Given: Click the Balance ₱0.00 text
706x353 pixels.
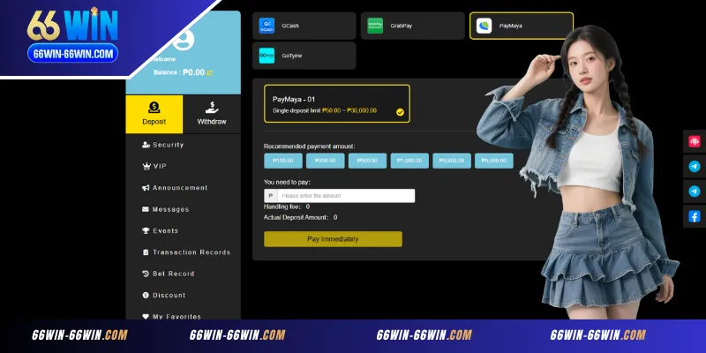Looking at the screenshot, I should (x=179, y=72).
